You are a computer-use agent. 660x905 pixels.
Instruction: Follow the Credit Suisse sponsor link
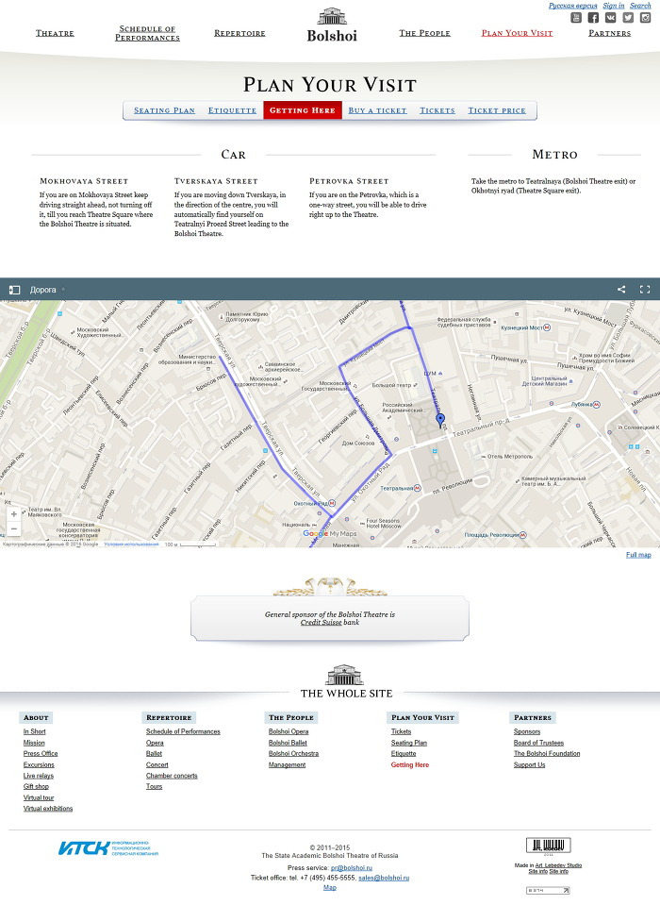pyautogui.click(x=322, y=623)
